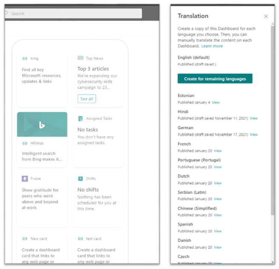Click Find all key Microsoft resources text
279x269 pixels.
[41, 76]
